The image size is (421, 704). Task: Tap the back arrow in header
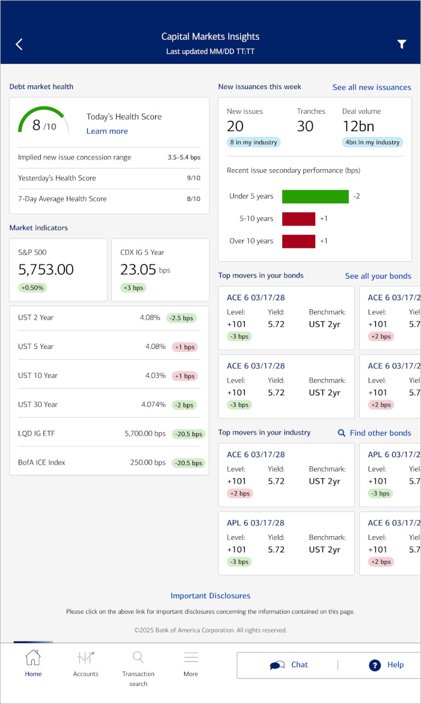[x=19, y=44]
